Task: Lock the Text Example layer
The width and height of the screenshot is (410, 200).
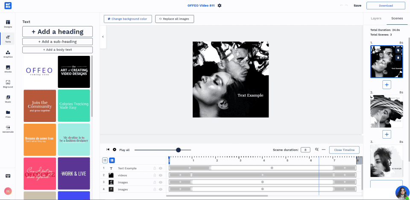Action: [155, 168]
